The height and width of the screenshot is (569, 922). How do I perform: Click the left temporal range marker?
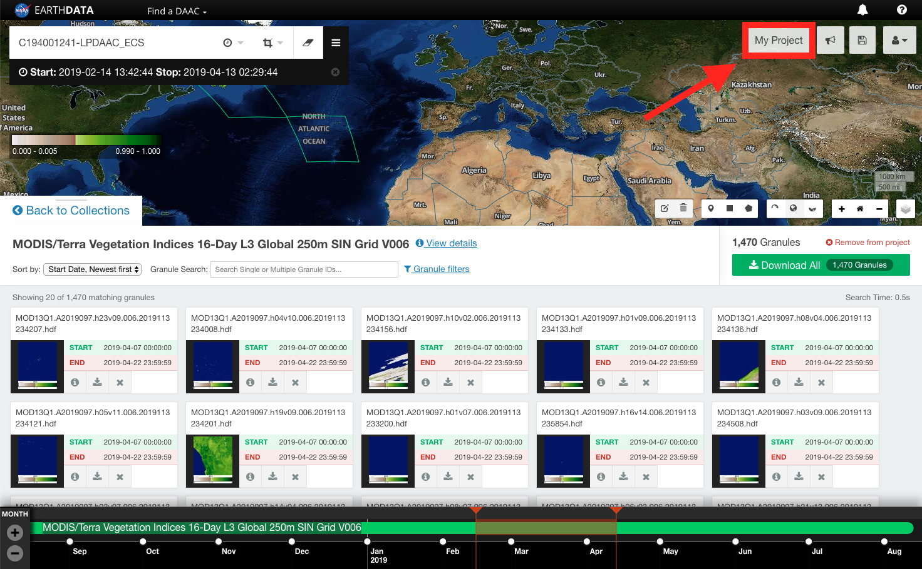[x=476, y=510]
